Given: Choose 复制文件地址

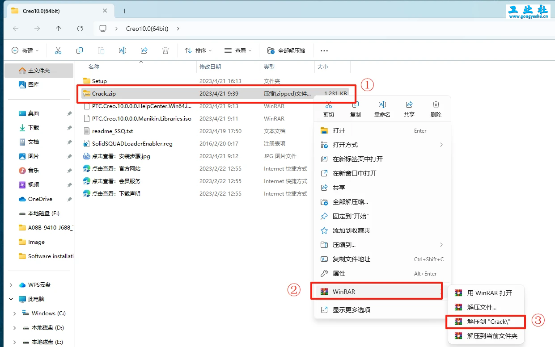Looking at the screenshot, I should point(382,259).
